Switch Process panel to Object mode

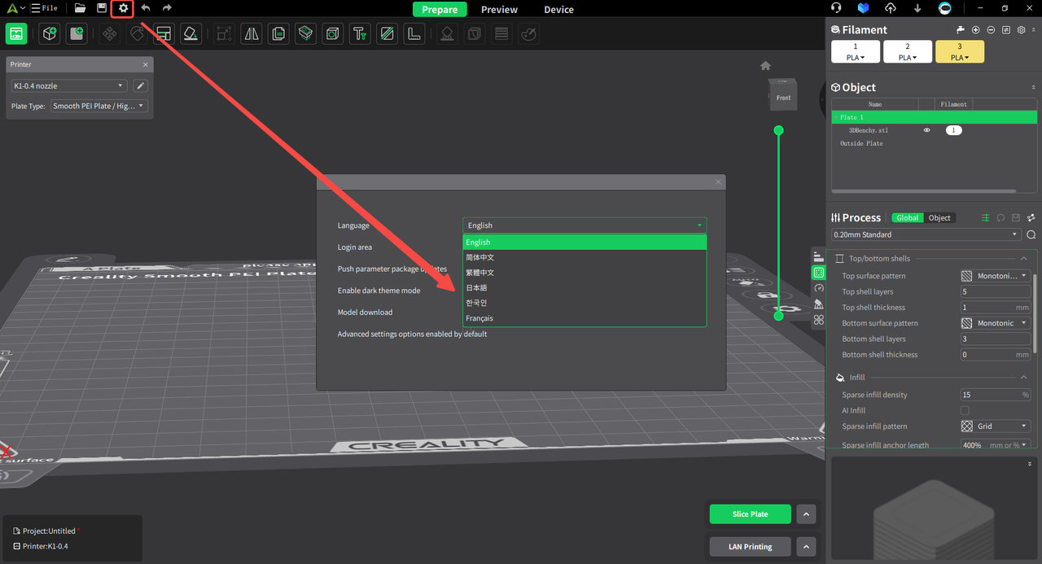[939, 218]
